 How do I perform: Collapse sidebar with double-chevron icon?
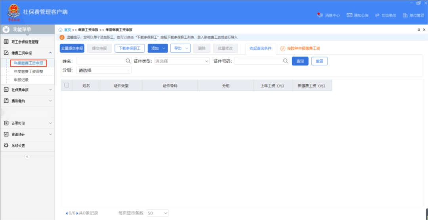coord(27,157)
